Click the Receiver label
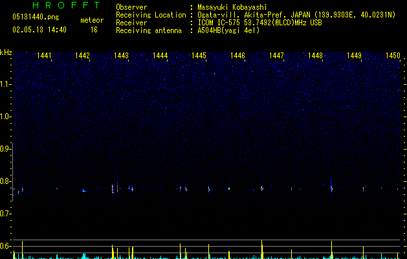Image resolution: width=407 pixels, height=259 pixels. (x=131, y=23)
